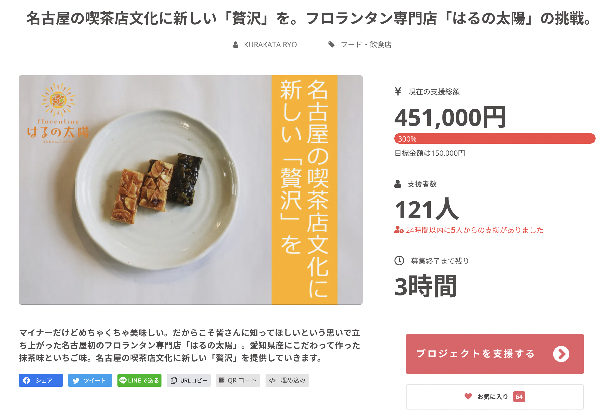Click the favorites count badge 64
The width and height of the screenshot is (604, 420).
pos(519,397)
